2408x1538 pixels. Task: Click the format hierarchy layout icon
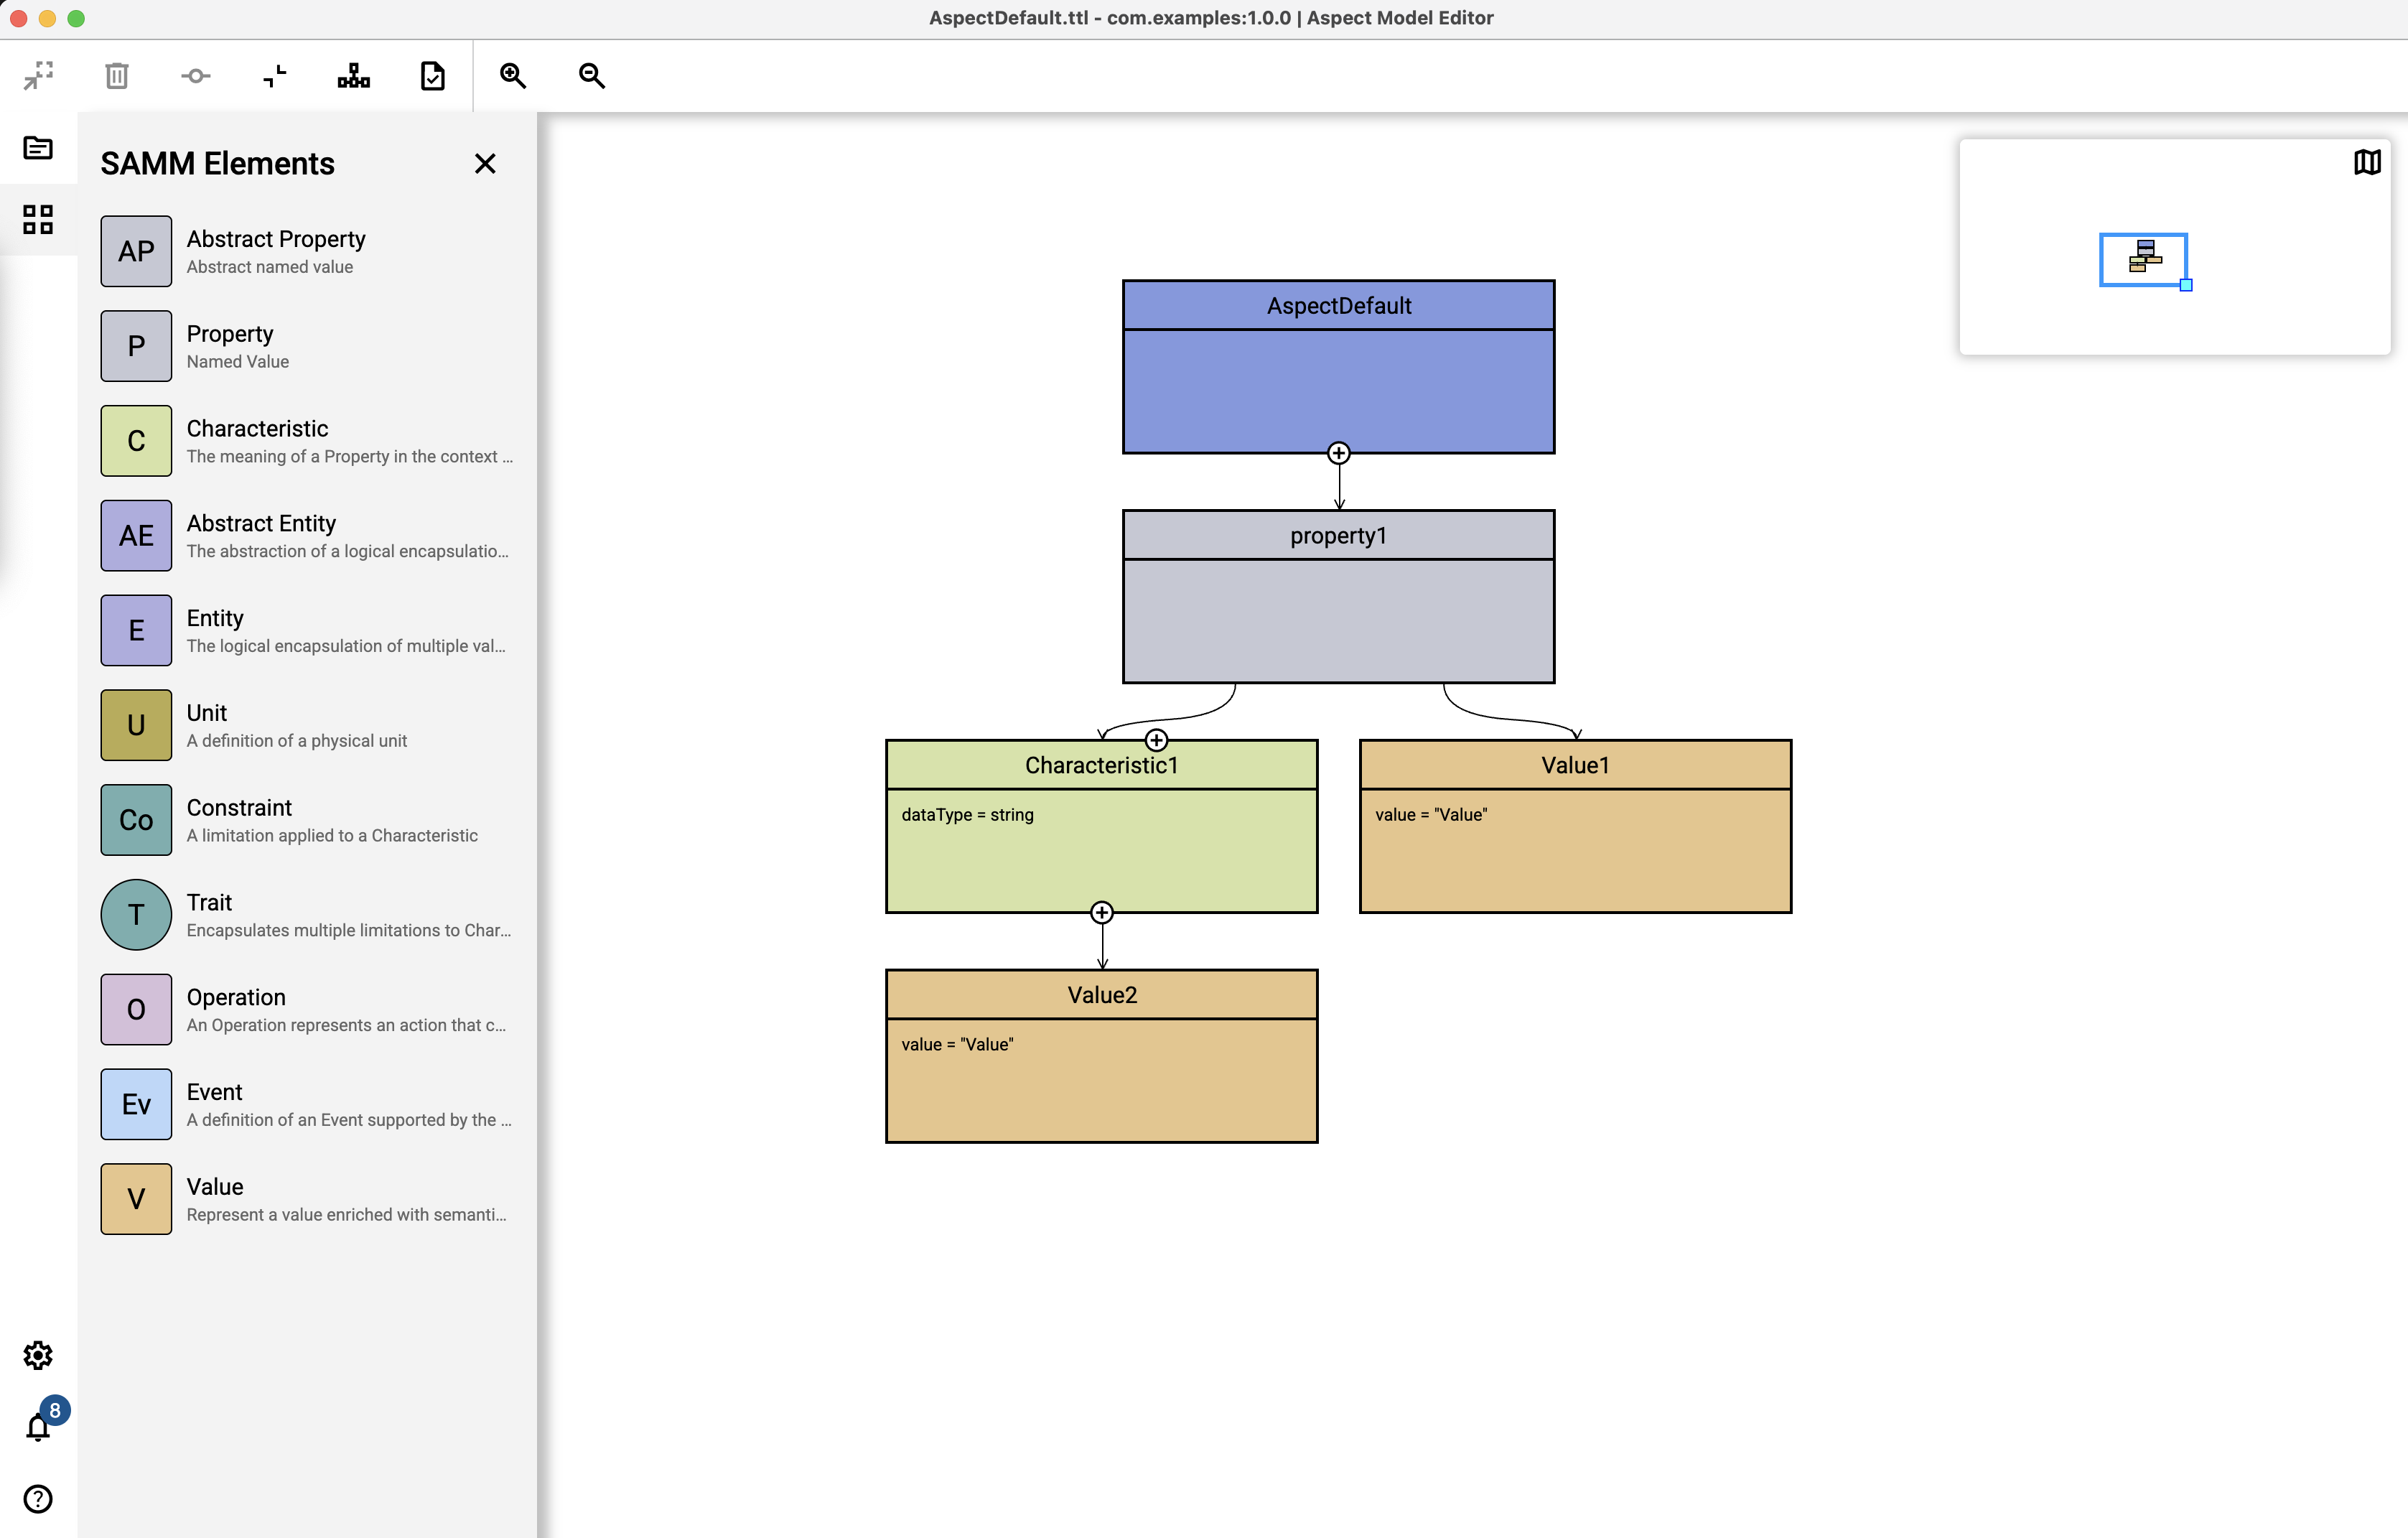(x=354, y=76)
